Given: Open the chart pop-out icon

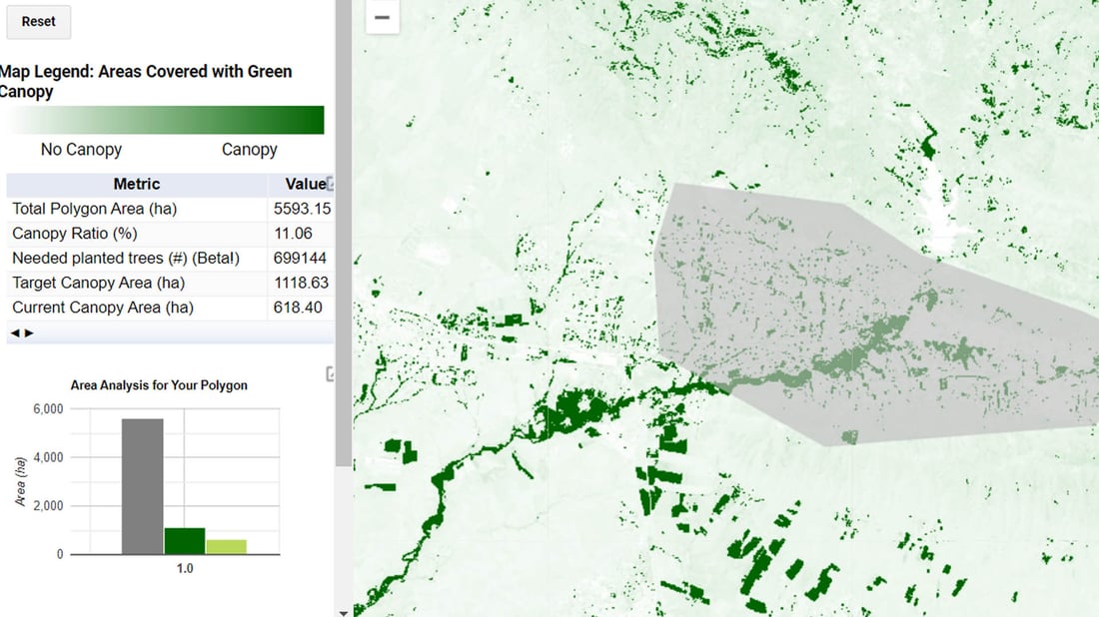Looking at the screenshot, I should point(331,373).
